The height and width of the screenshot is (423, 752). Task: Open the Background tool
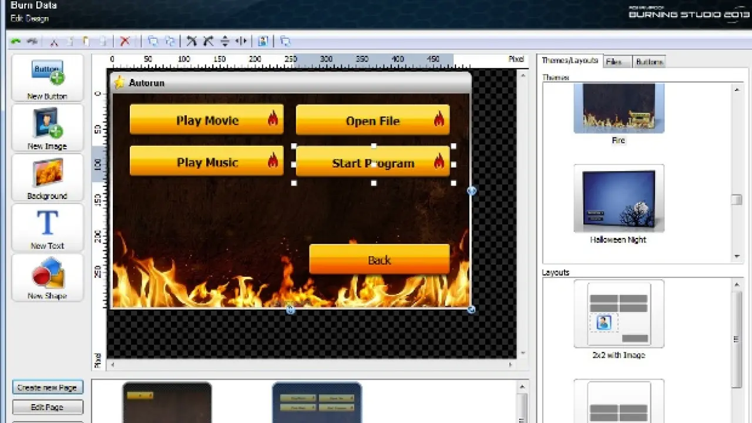coord(48,178)
